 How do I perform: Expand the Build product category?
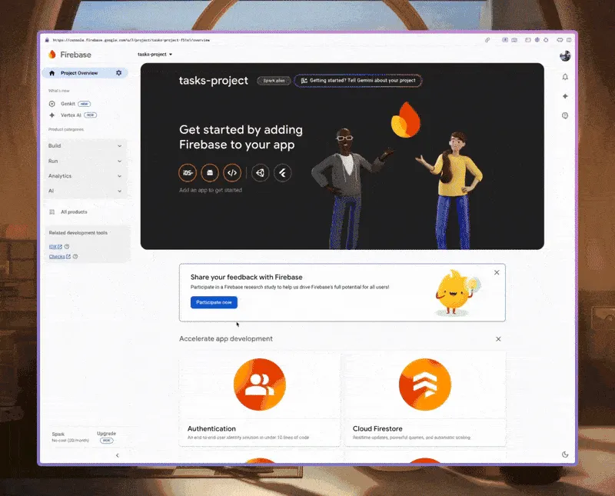85,145
